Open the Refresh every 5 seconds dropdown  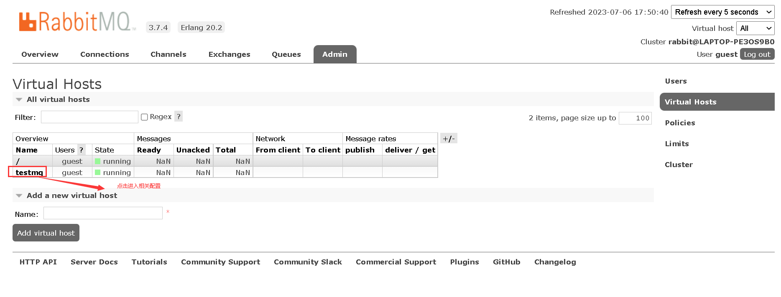click(722, 12)
